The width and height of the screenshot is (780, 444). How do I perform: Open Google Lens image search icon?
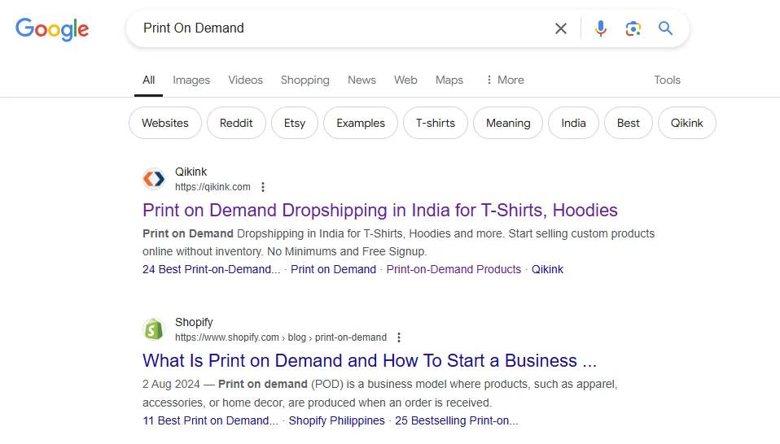pos(633,28)
